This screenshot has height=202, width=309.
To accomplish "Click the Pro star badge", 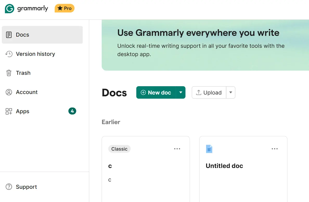I will pyautogui.click(x=65, y=8).
